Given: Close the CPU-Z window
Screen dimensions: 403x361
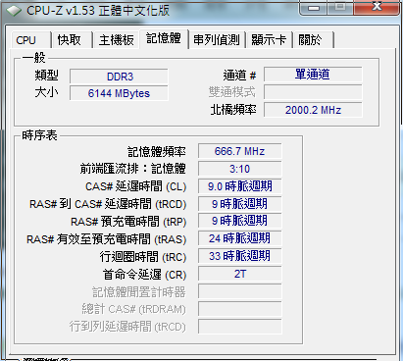Looking at the screenshot, I should pyautogui.click(x=377, y=7).
